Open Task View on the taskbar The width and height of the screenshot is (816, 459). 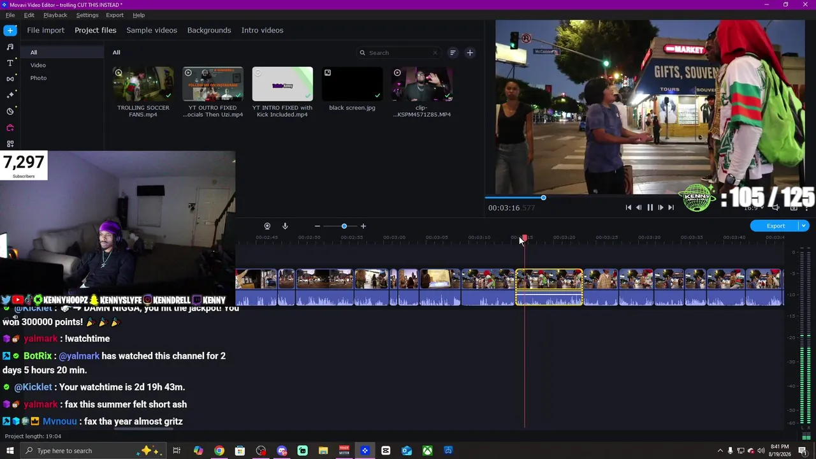tap(177, 451)
